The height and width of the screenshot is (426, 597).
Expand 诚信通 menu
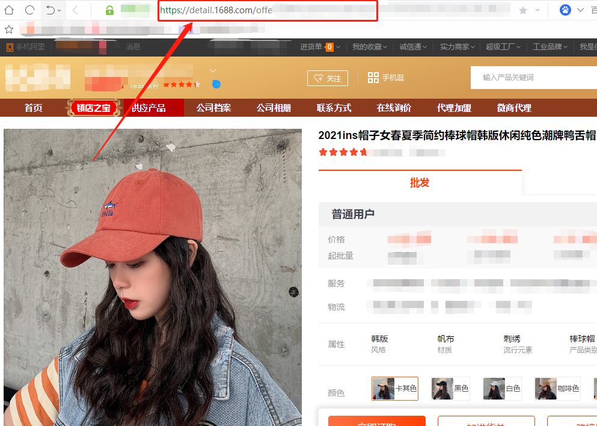(x=412, y=47)
